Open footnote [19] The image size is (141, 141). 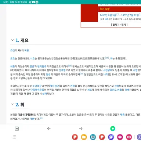(70, 66)
